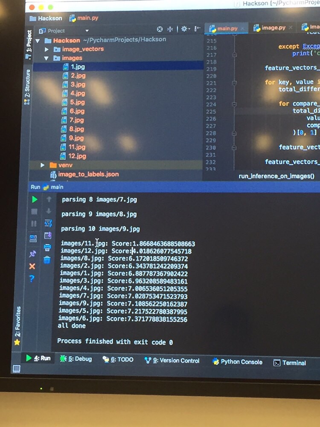Click the green Rerun button in Run panel

pyautogui.click(x=35, y=199)
